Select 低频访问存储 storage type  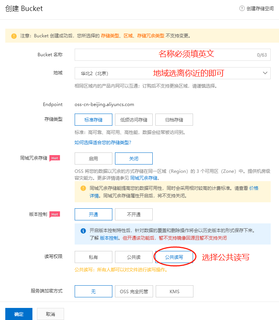coord(134,120)
